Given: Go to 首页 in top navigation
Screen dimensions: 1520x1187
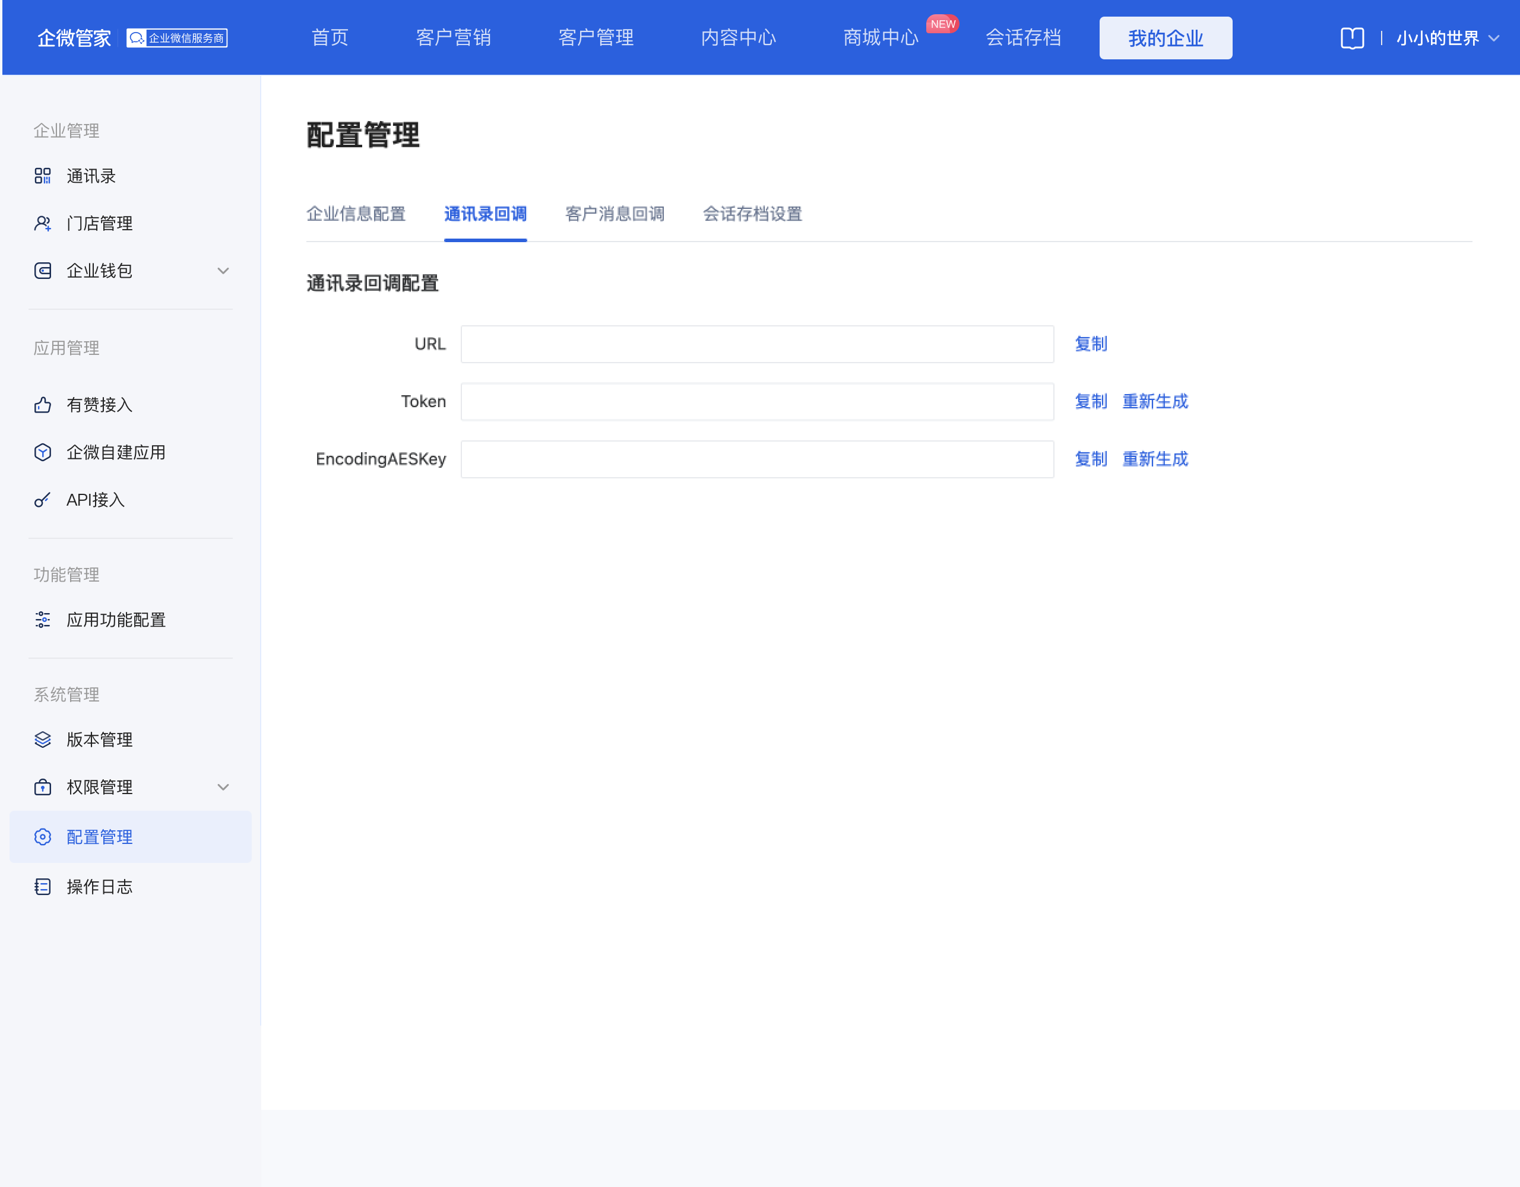Looking at the screenshot, I should click(x=330, y=37).
